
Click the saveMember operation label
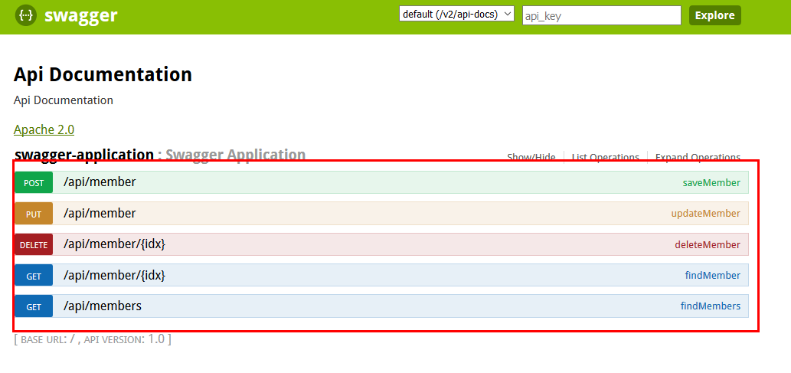point(711,183)
